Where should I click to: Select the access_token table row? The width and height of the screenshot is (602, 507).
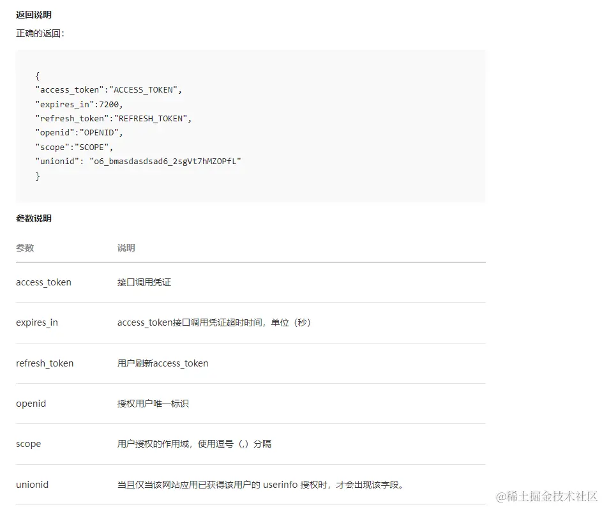tap(251, 282)
